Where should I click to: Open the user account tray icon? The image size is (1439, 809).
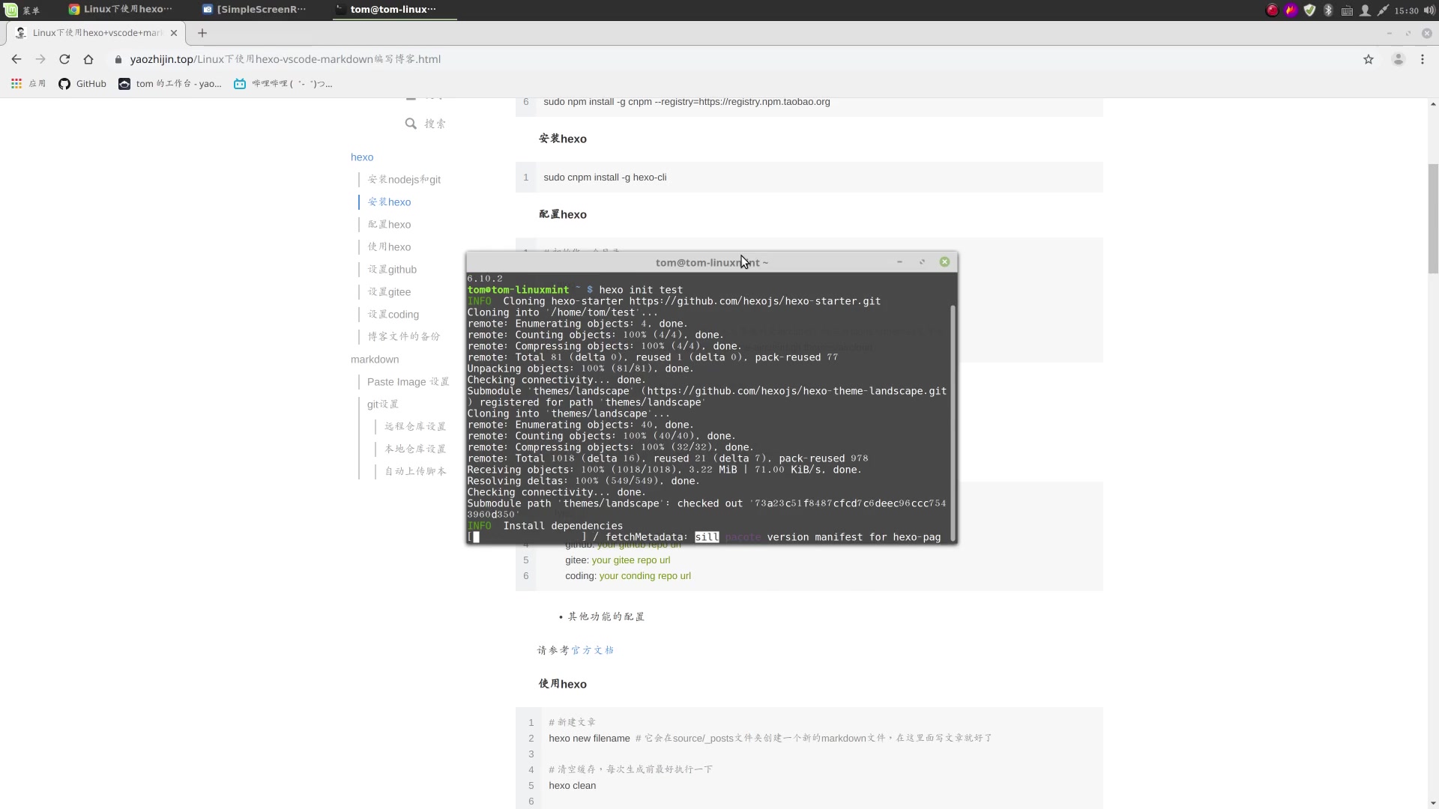[x=1365, y=10]
